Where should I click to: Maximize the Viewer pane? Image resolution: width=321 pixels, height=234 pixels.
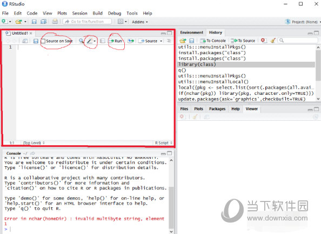coord(316,109)
